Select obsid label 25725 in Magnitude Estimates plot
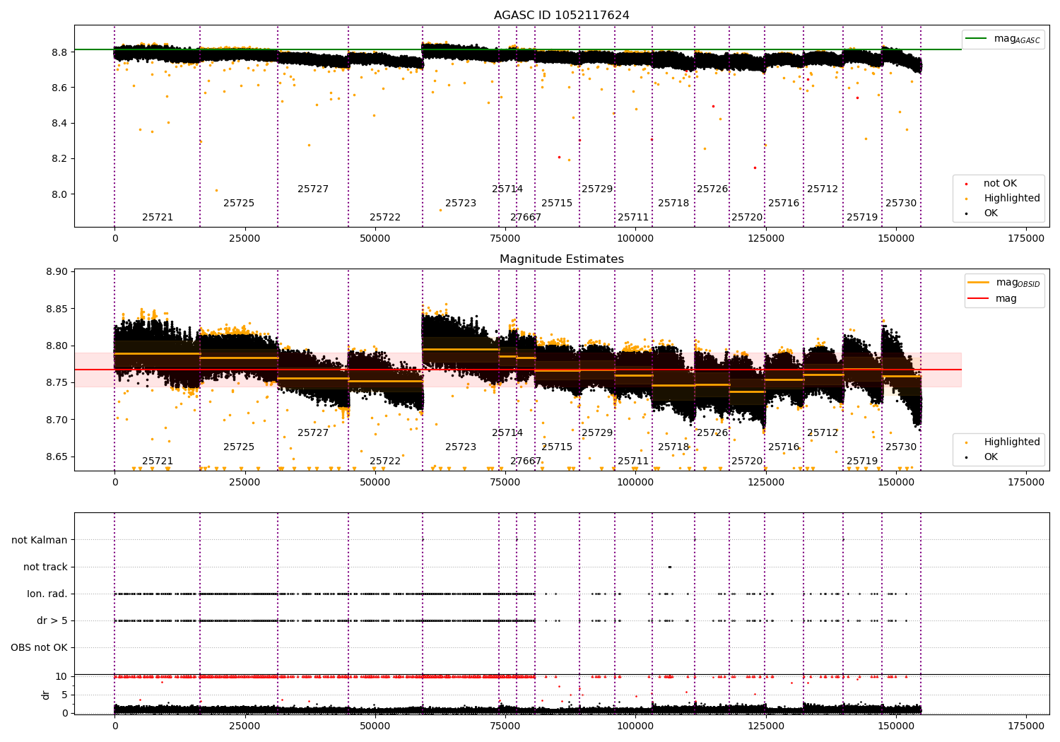The image size is (1060, 742). pyautogui.click(x=239, y=447)
